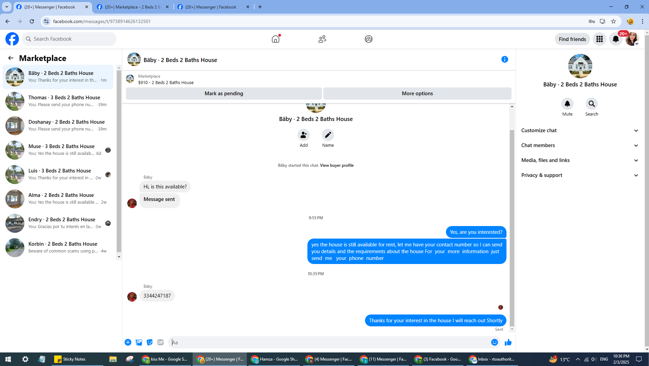Open the Groups icon in top navigation
Viewport: 649px width, 366px height.
[x=369, y=39]
